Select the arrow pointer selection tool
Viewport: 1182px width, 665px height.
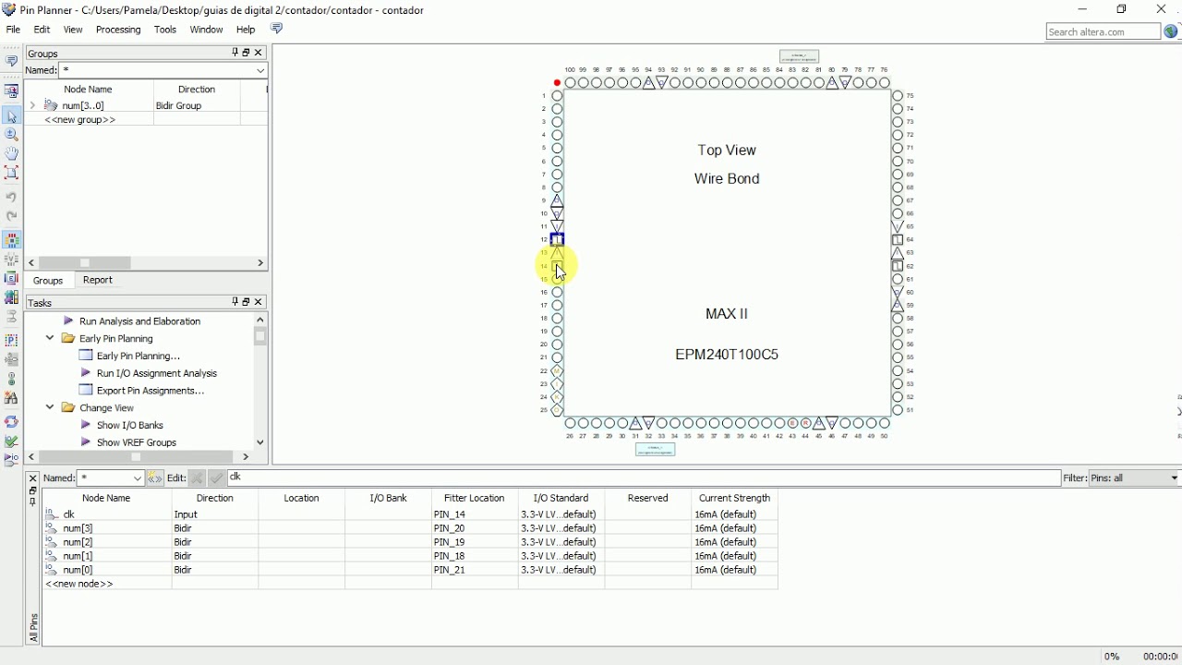pyautogui.click(x=12, y=115)
